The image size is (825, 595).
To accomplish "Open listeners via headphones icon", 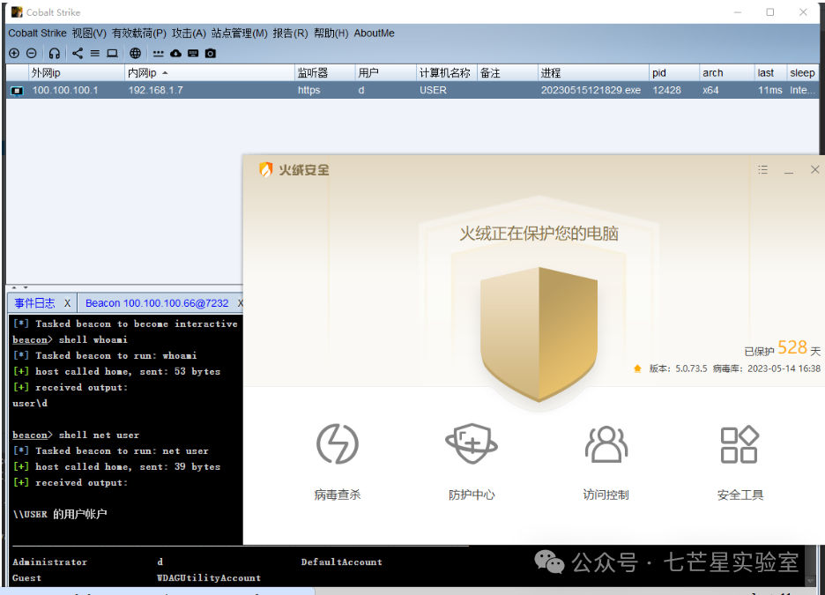I will click(54, 53).
